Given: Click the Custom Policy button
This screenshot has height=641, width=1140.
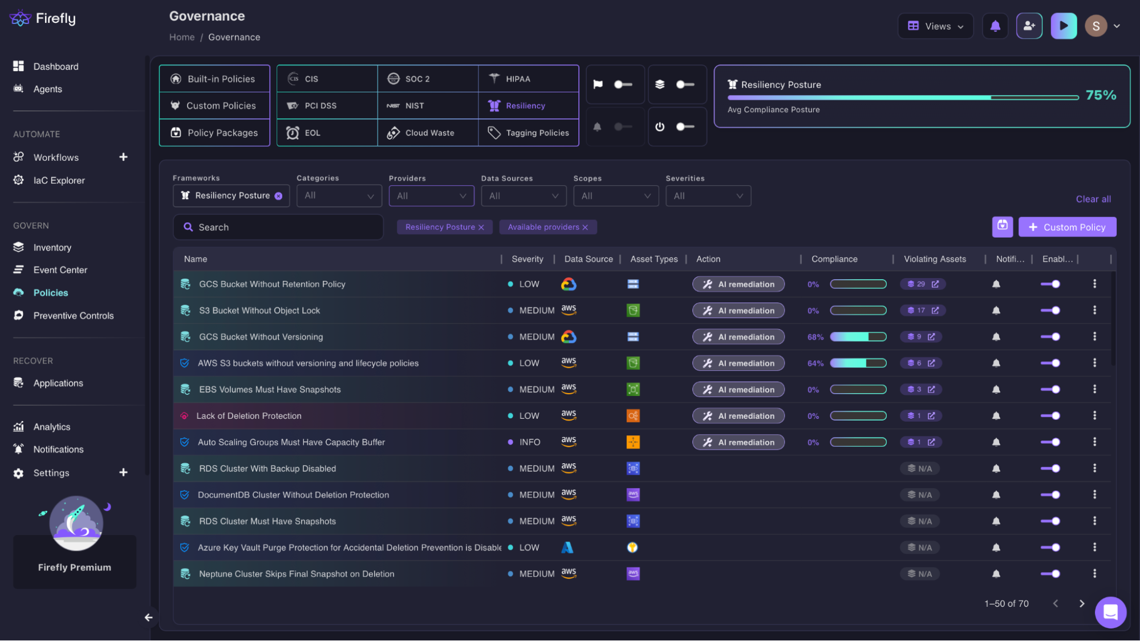Looking at the screenshot, I should [x=1067, y=227].
